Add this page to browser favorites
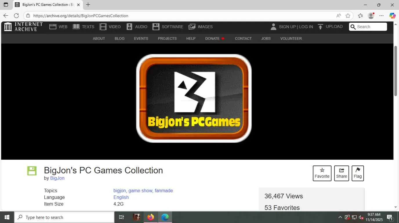This screenshot has height=223, width=399. 348,16
